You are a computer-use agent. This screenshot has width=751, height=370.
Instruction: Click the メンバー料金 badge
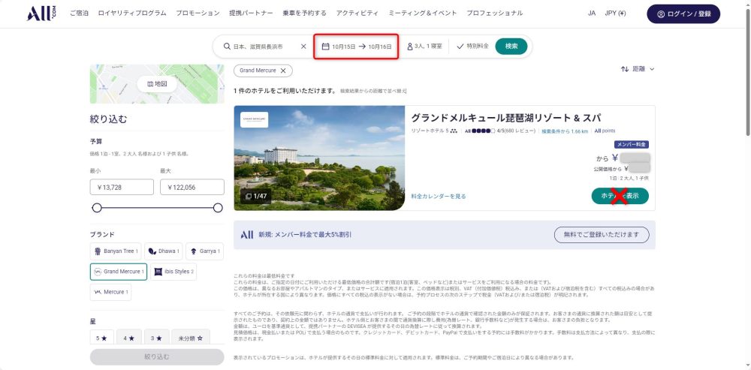pos(632,145)
